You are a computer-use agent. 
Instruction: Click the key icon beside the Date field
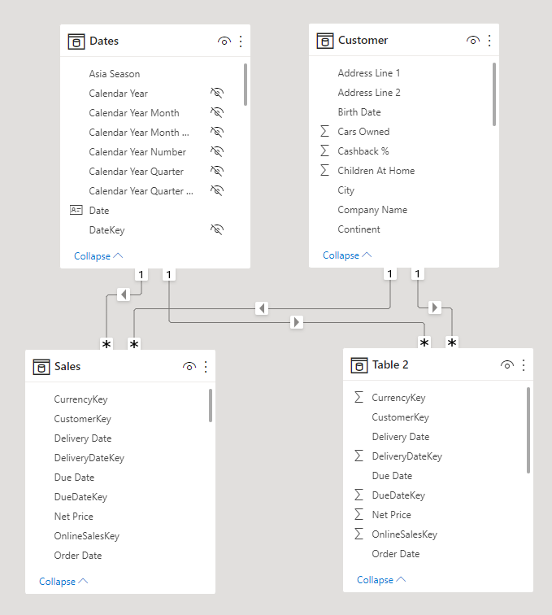[76, 210]
